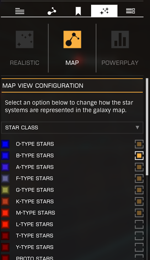
Task: Open the info list tab icon
Action: [x=20, y=11]
